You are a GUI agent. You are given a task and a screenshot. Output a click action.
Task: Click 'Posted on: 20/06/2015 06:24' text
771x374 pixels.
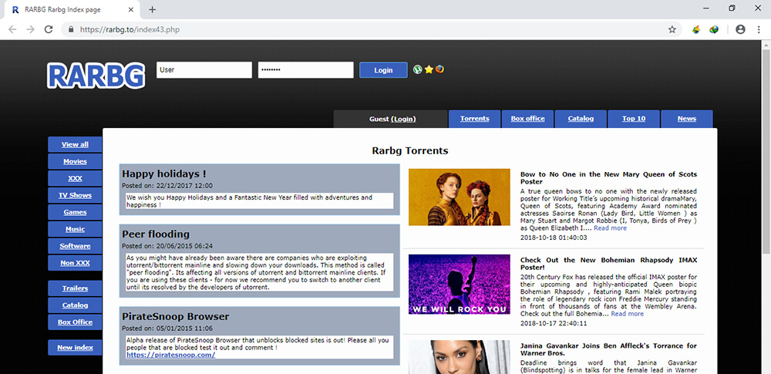tap(167, 246)
